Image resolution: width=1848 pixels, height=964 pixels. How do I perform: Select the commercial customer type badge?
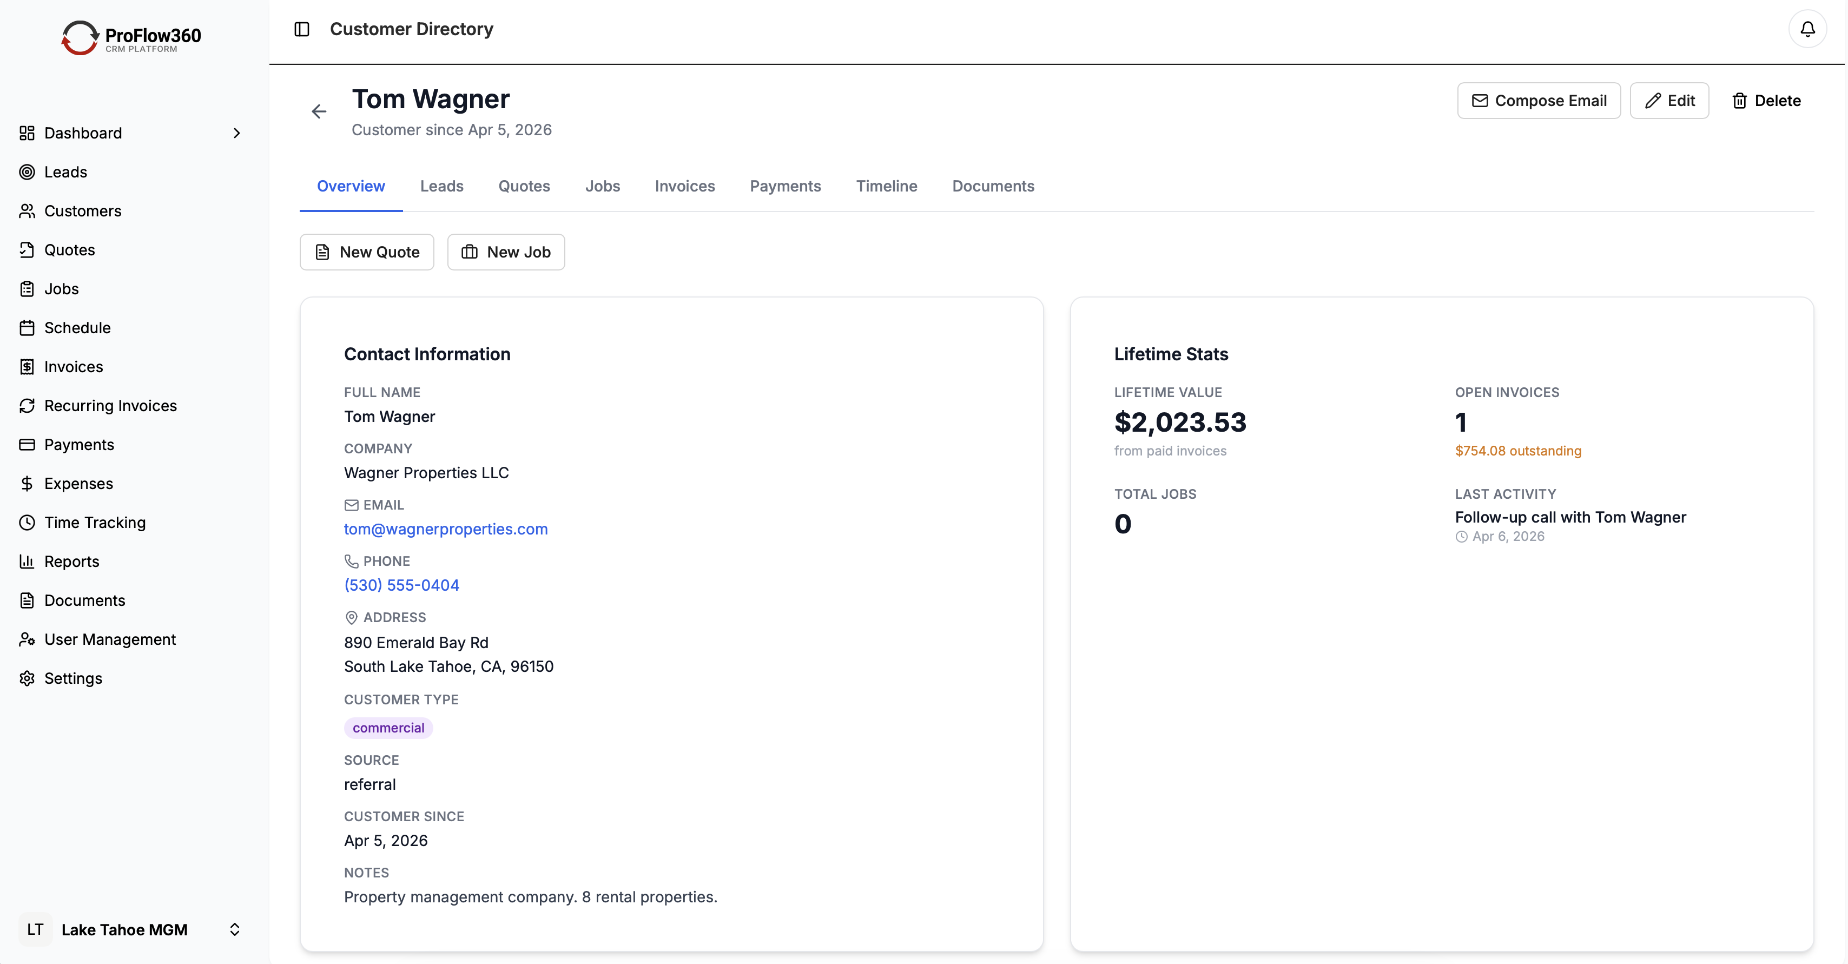(388, 727)
